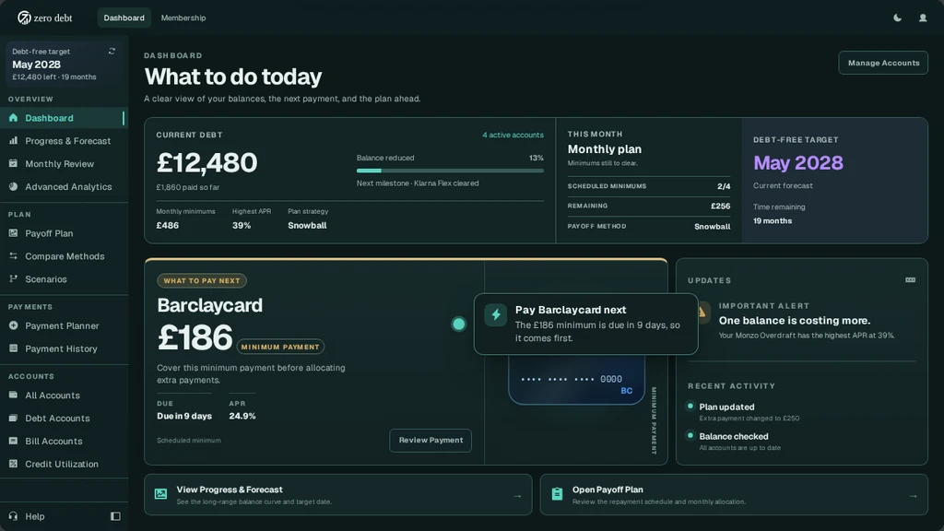Click the zero debt logo icon
The height and width of the screenshot is (531, 944).
point(24,18)
